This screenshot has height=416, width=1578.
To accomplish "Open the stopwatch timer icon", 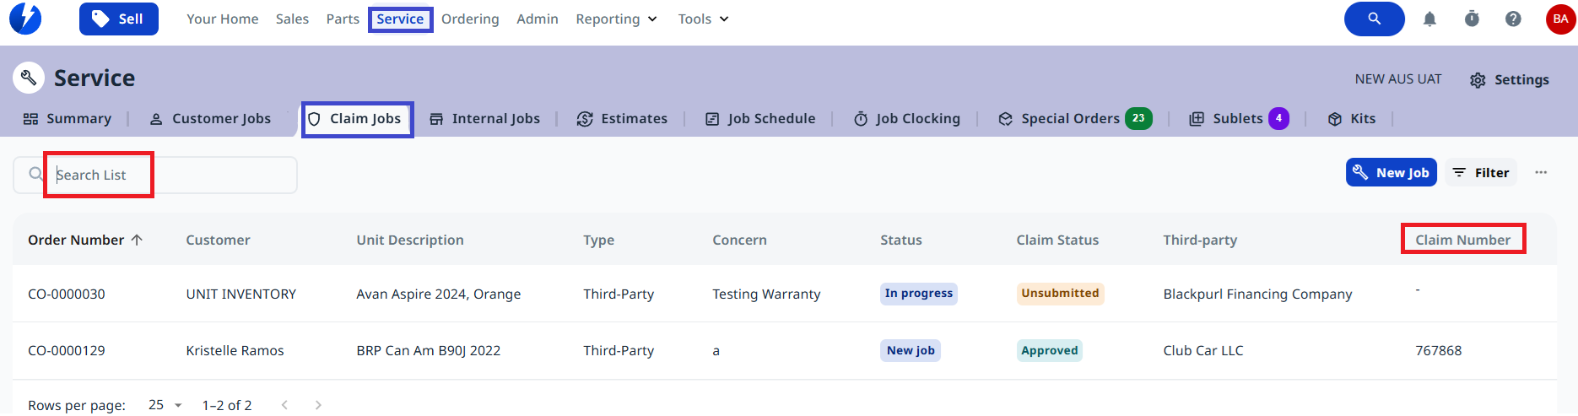I will 1472,19.
